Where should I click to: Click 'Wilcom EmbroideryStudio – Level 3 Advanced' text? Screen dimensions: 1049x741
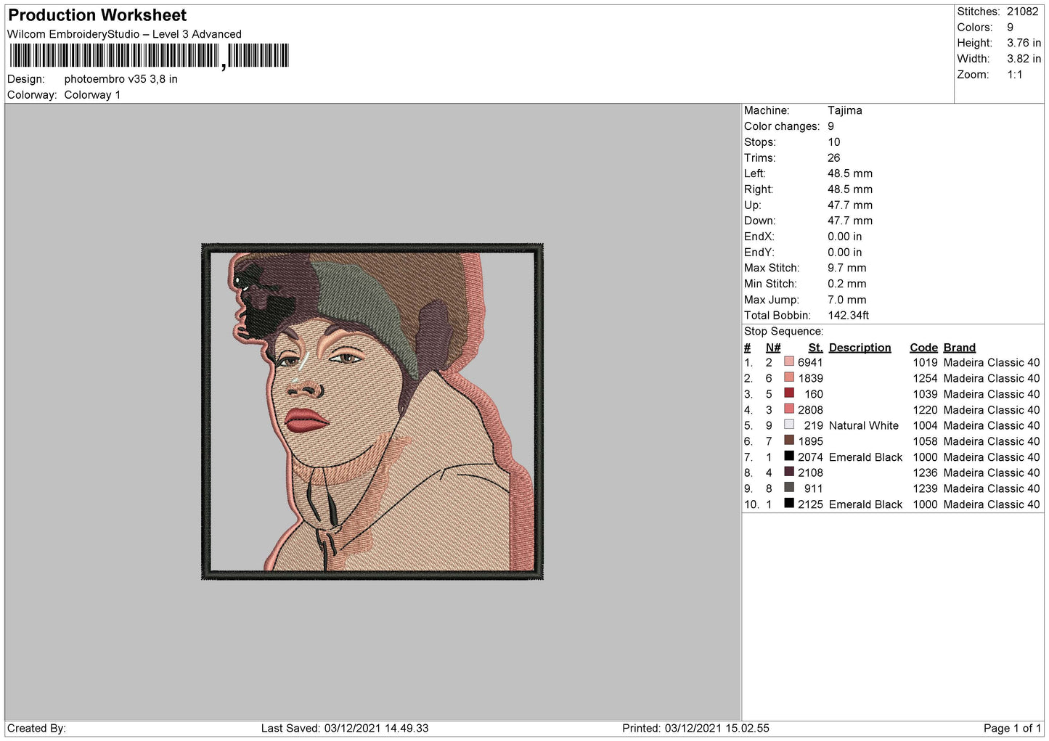[124, 34]
